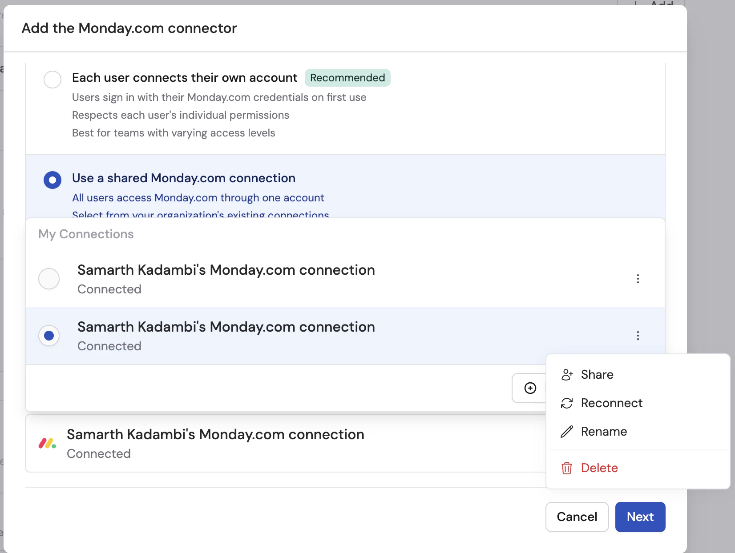Image resolution: width=735 pixels, height=553 pixels.
Task: Select the radio for the first Samarth Kadambi connection
Action: click(49, 279)
